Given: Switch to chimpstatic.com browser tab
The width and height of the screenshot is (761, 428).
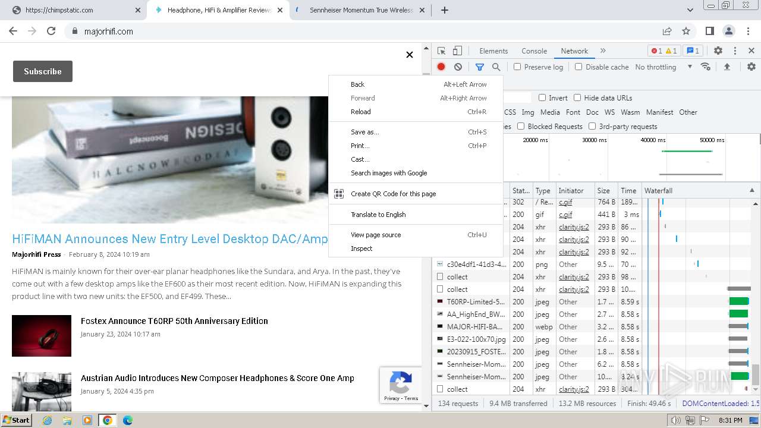Looking at the screenshot, I should click(x=76, y=10).
